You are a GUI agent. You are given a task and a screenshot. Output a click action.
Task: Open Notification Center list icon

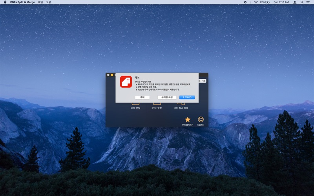pos(308,2)
